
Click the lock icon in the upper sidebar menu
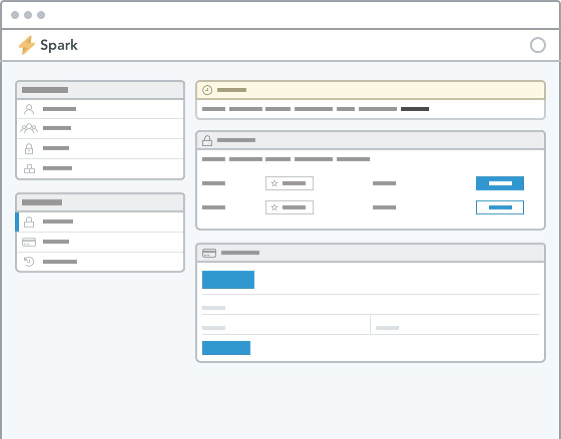point(29,148)
